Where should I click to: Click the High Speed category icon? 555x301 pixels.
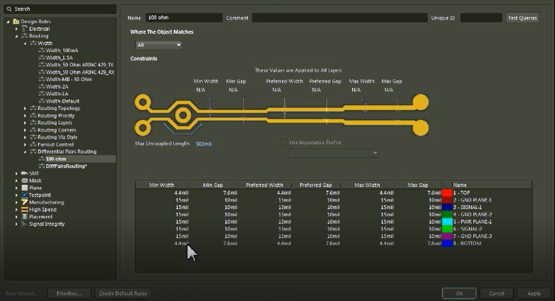point(24,210)
